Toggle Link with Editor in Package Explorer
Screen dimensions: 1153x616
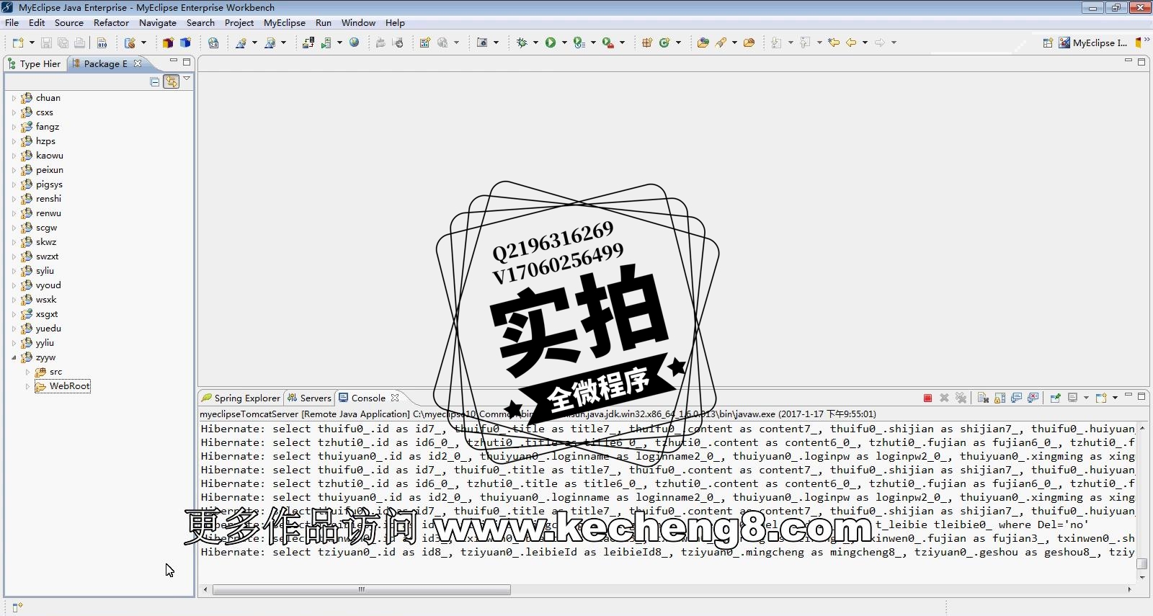coord(171,81)
